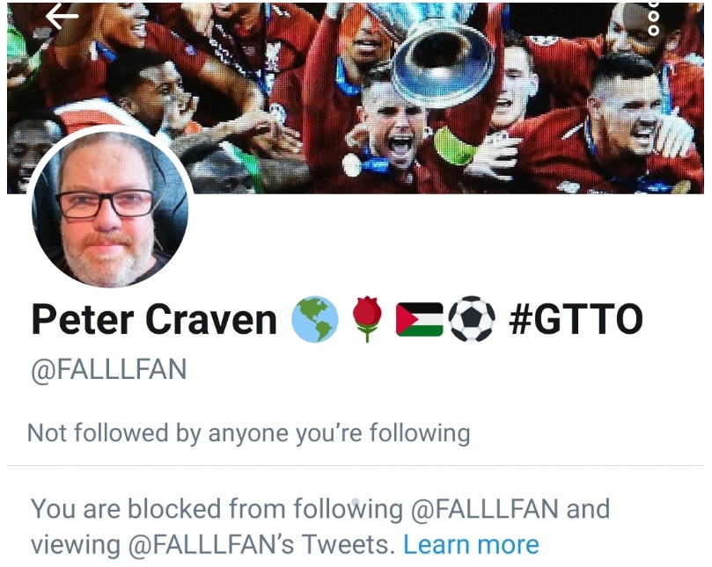Screen dimensions: 712x567
Task: Click the trophy in the banner image
Action: pyautogui.click(x=444, y=58)
